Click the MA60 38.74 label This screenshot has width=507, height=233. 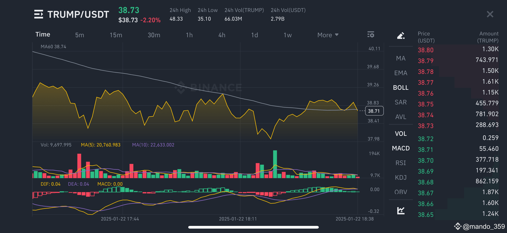tap(53, 47)
